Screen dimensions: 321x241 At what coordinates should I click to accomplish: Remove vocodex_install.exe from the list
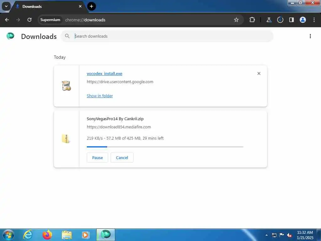point(259,73)
